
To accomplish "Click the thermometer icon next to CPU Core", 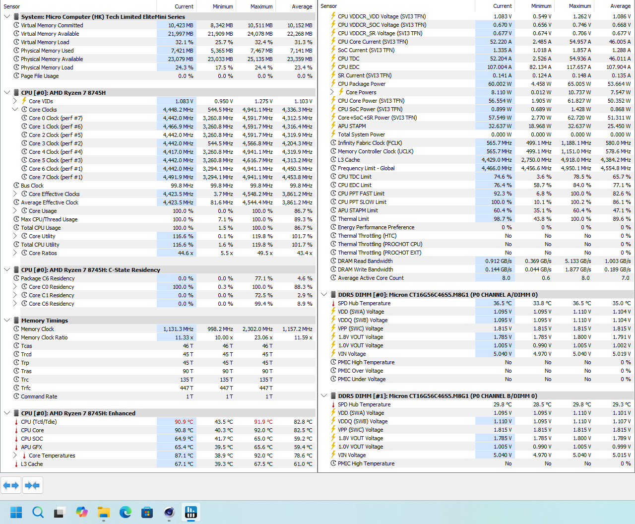I will coord(16,430).
